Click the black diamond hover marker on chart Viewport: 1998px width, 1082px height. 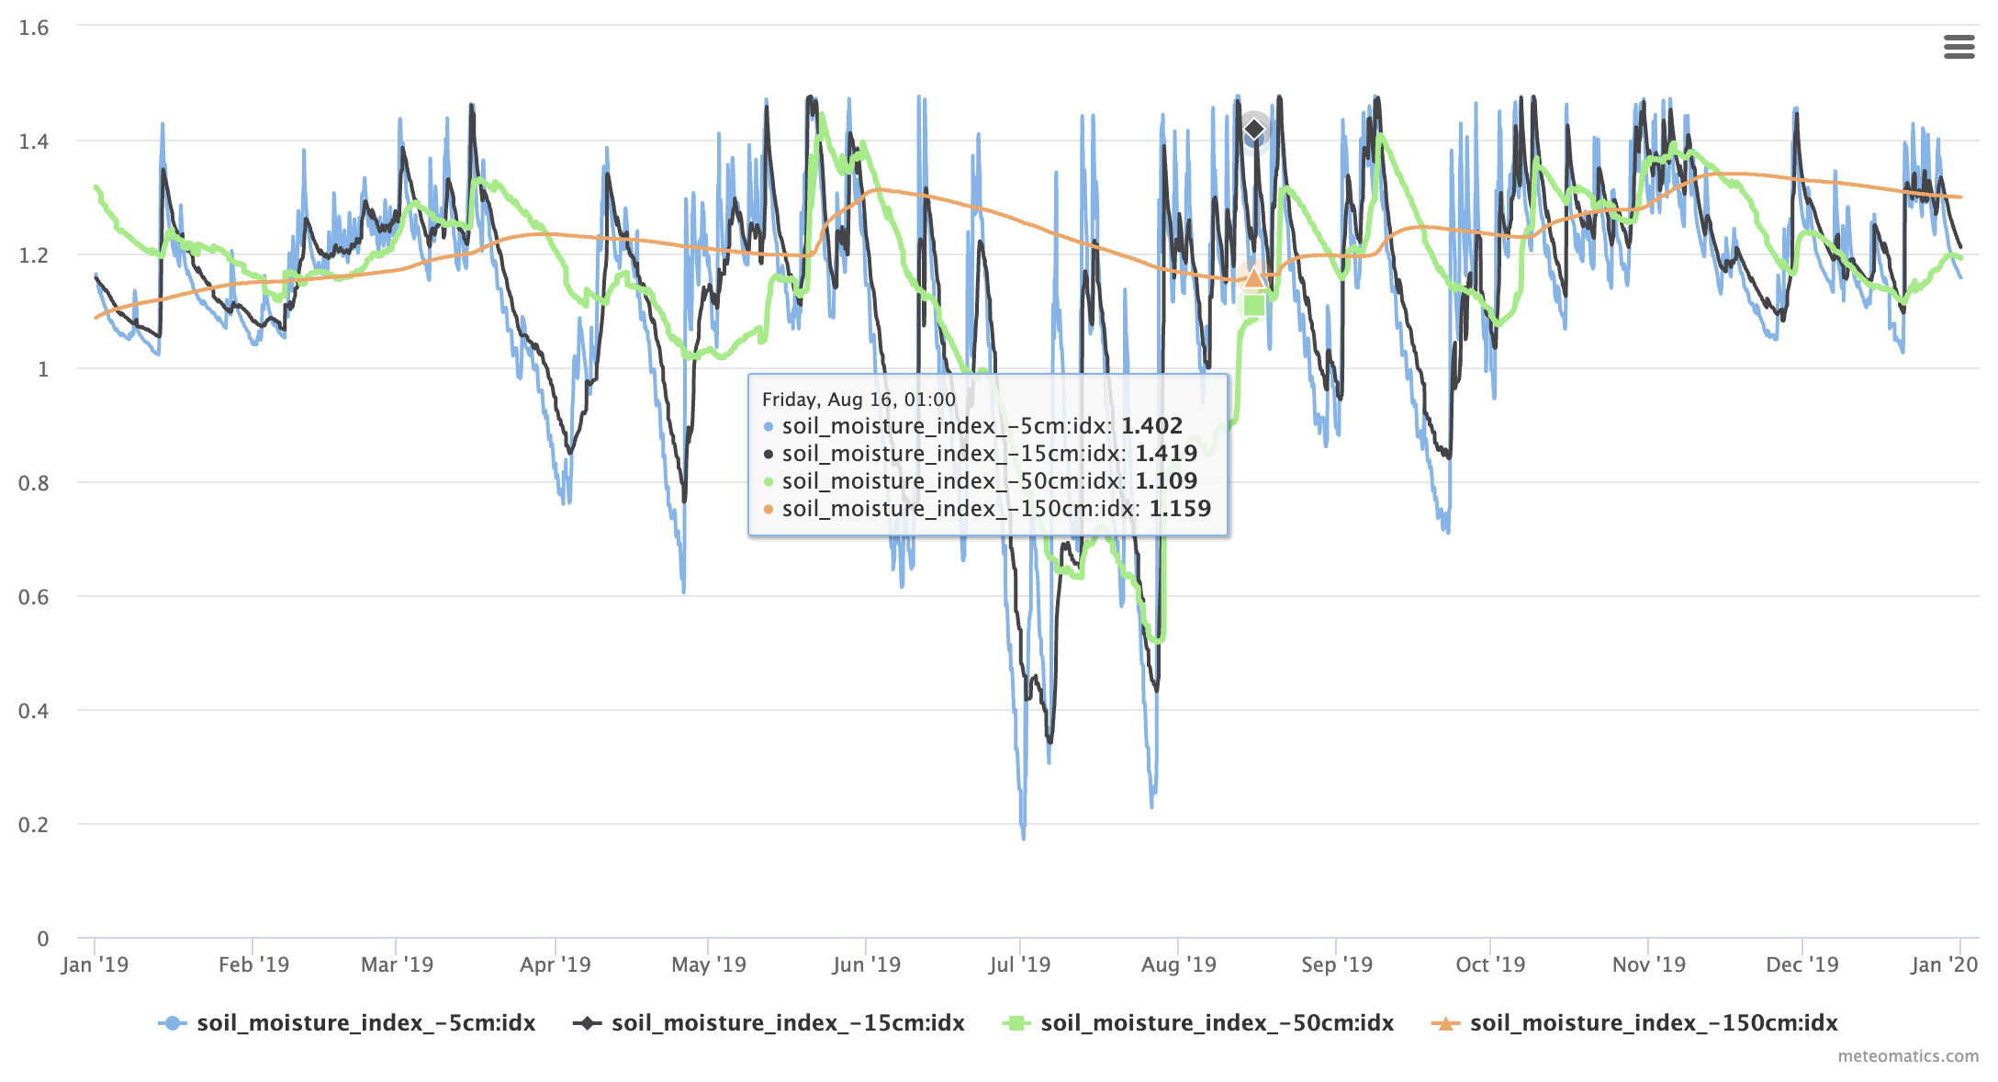(1254, 130)
